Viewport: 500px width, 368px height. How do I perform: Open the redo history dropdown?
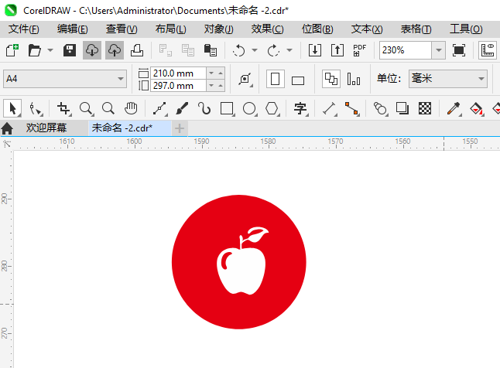tap(289, 50)
